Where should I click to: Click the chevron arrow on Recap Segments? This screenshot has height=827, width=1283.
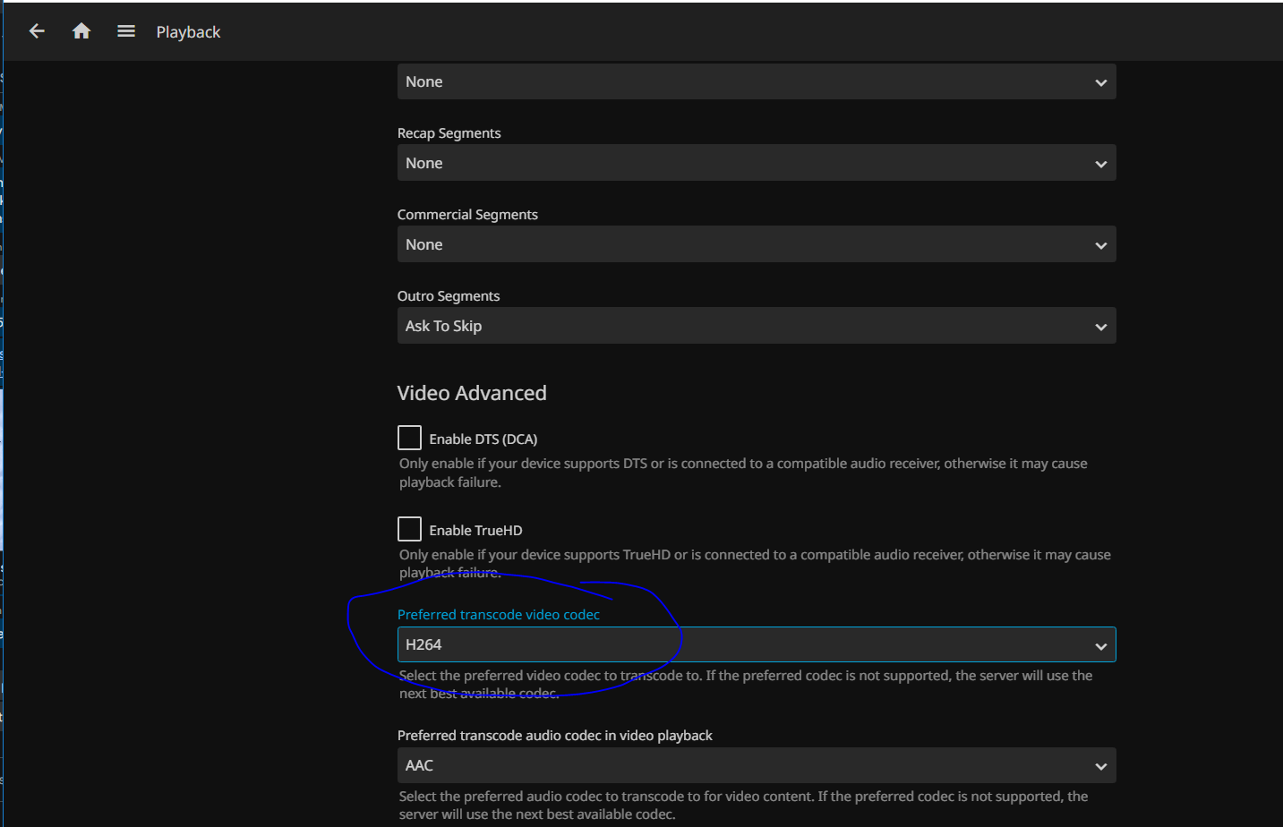pyautogui.click(x=1100, y=164)
